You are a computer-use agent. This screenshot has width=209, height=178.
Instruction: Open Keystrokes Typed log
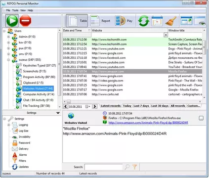pyautogui.click(x=40, y=65)
